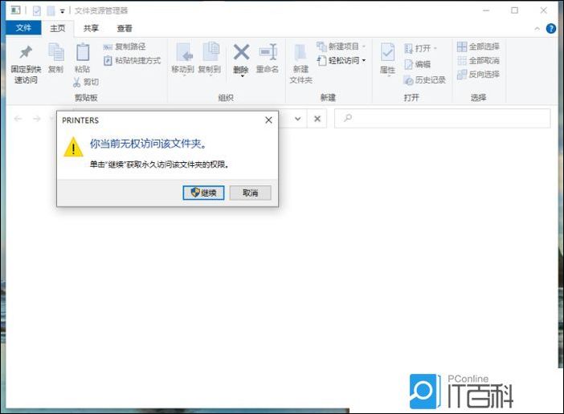The image size is (564, 414).
Task: Open the File (文件) menu tab
Action: (x=23, y=27)
